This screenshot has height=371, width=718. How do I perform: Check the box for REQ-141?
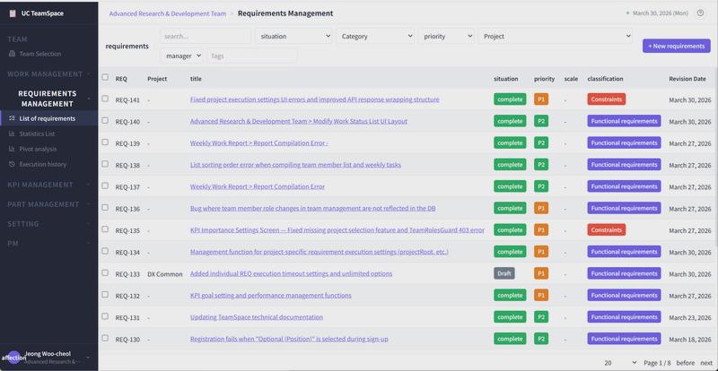point(105,99)
